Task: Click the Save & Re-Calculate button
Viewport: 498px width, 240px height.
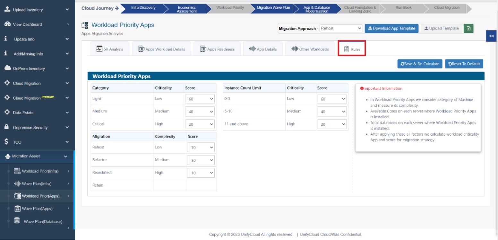Action: click(420, 64)
